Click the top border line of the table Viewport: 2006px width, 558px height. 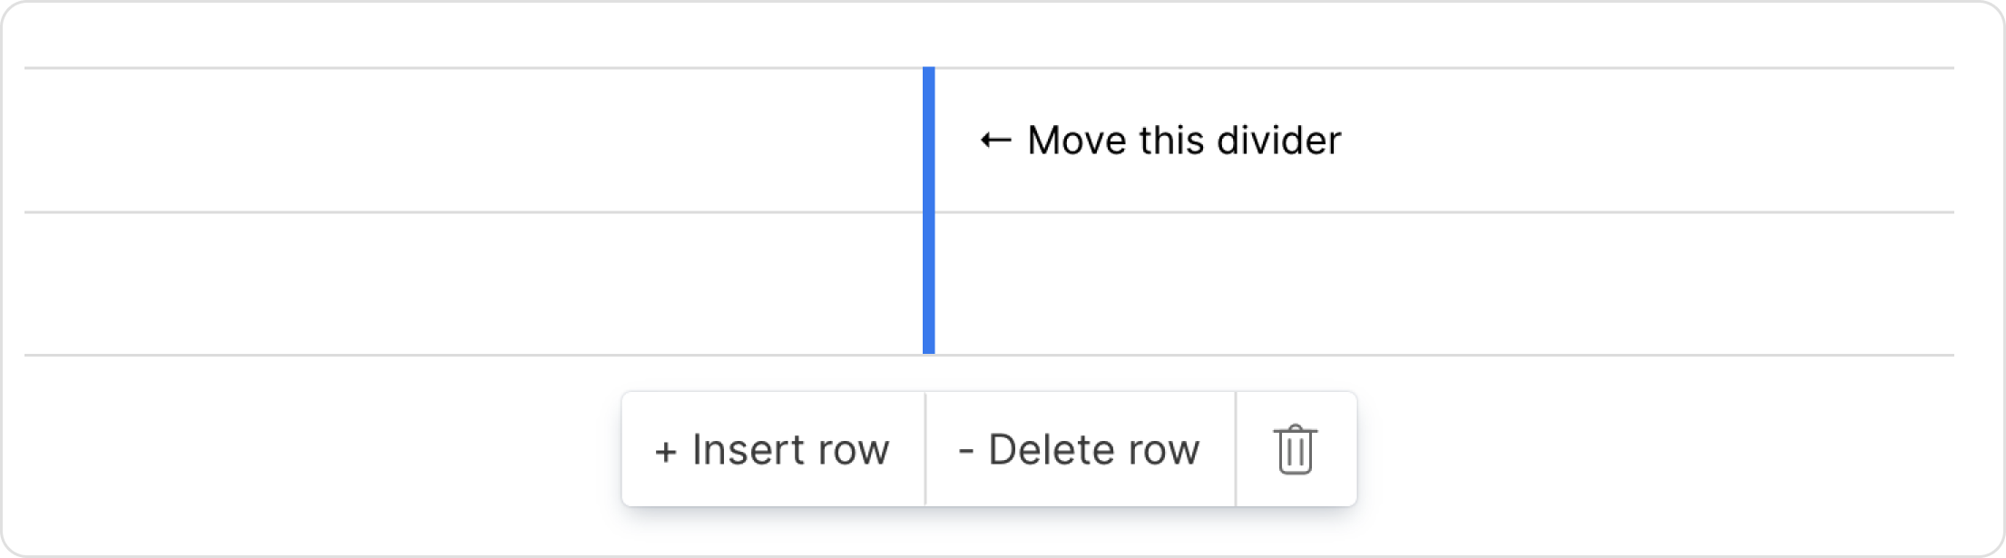tap(472, 68)
